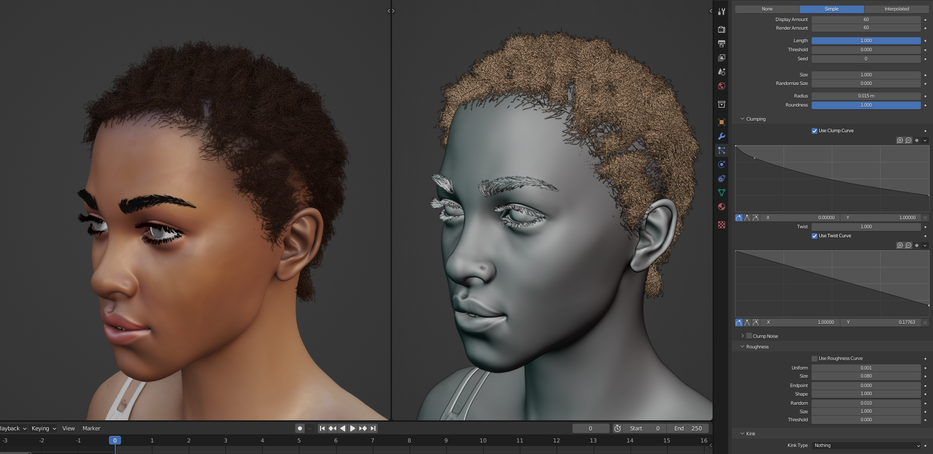933x454 pixels.
Task: Open the Texture properties tab
Action: [722, 225]
